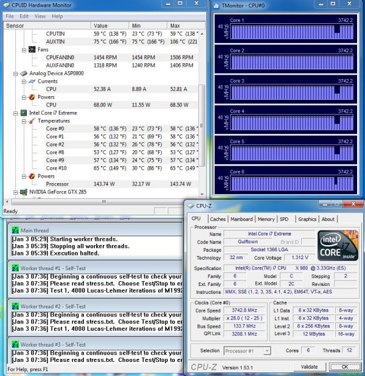This screenshot has width=365, height=376.
Task: Click Worker thread #1 window icon
Action: tap(15, 268)
